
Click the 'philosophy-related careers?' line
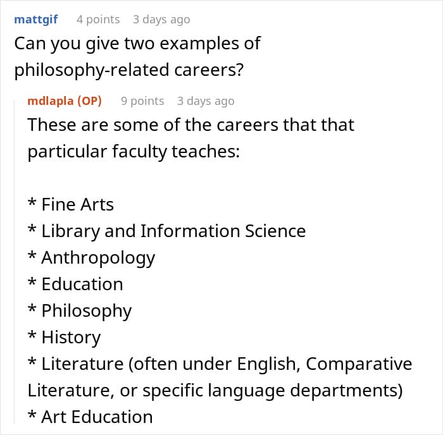[x=129, y=70]
